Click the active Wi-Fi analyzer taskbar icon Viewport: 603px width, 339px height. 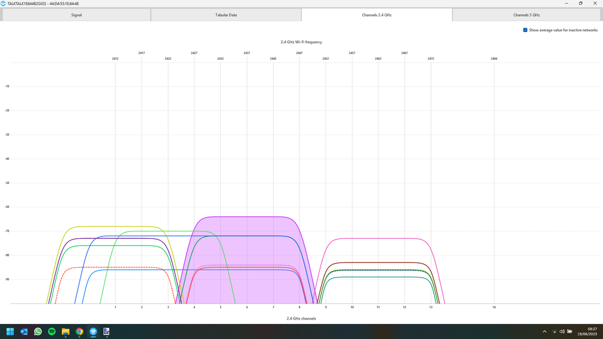click(94, 332)
